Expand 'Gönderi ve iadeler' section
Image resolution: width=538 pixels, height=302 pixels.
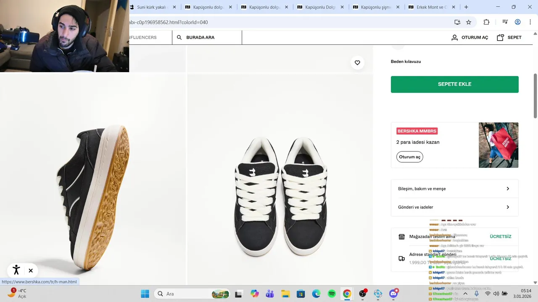(x=455, y=207)
